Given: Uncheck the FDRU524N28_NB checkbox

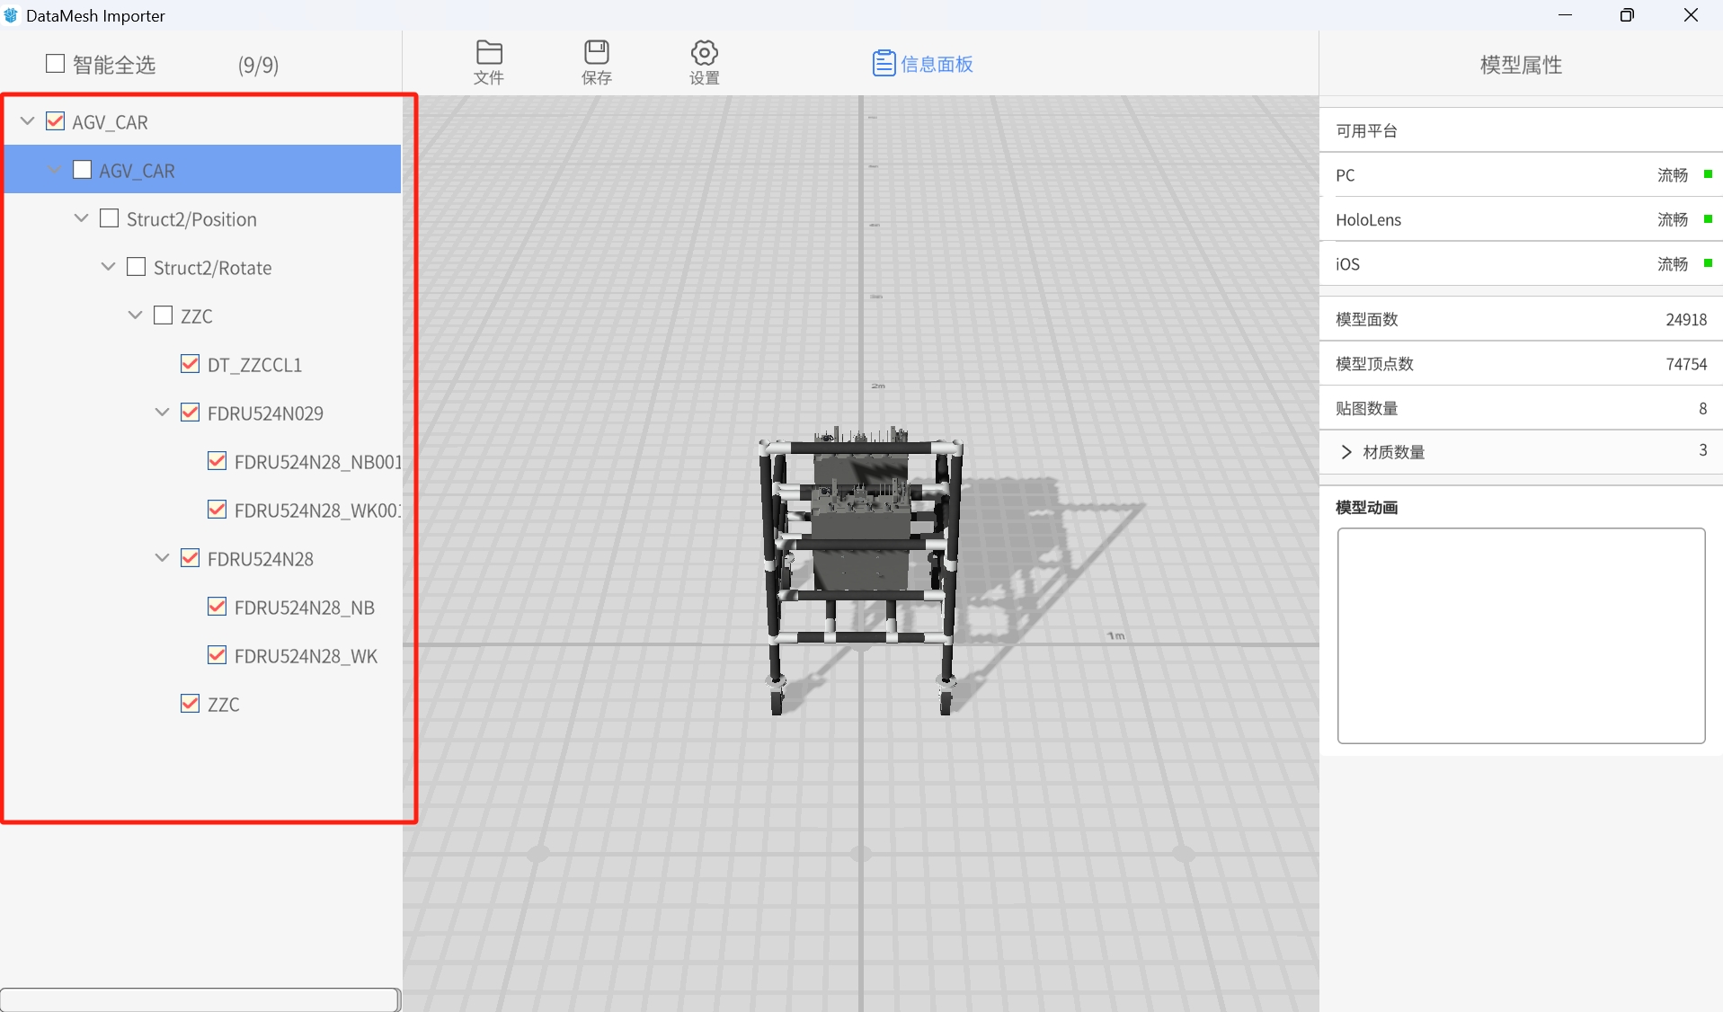Looking at the screenshot, I should coord(217,607).
